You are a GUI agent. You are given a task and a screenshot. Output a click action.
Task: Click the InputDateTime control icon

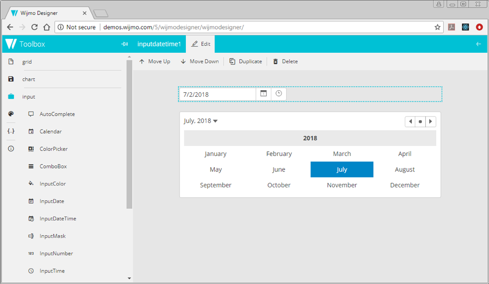tap(31, 219)
